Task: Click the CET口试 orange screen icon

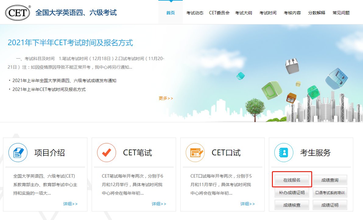Action: (195, 153)
